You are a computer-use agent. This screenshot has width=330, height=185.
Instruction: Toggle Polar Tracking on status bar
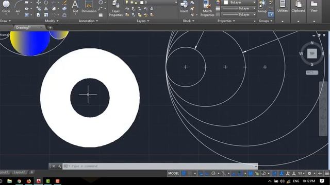click(x=213, y=174)
